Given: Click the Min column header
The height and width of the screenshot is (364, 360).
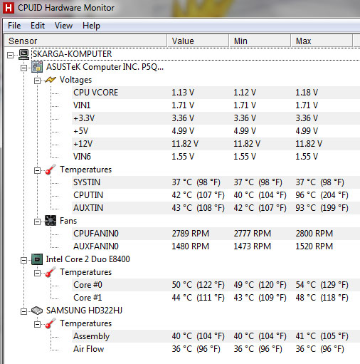Looking at the screenshot, I should point(260,41).
